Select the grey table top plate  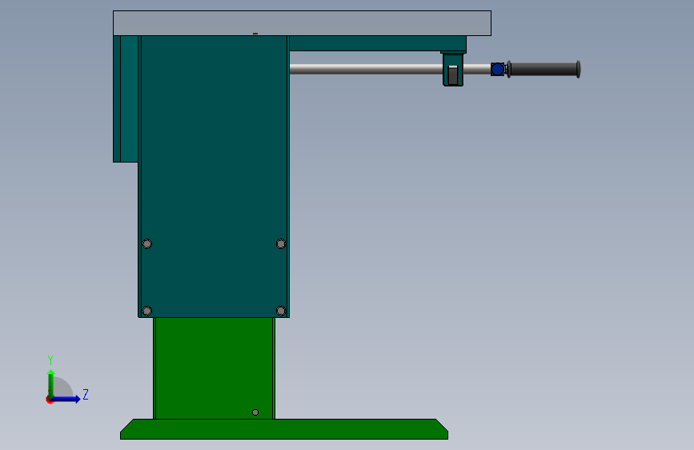(x=302, y=23)
